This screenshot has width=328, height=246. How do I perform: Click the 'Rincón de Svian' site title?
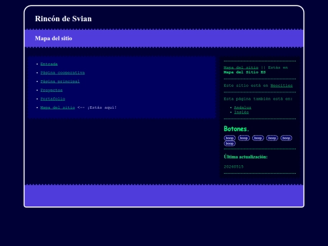[x=63, y=19]
